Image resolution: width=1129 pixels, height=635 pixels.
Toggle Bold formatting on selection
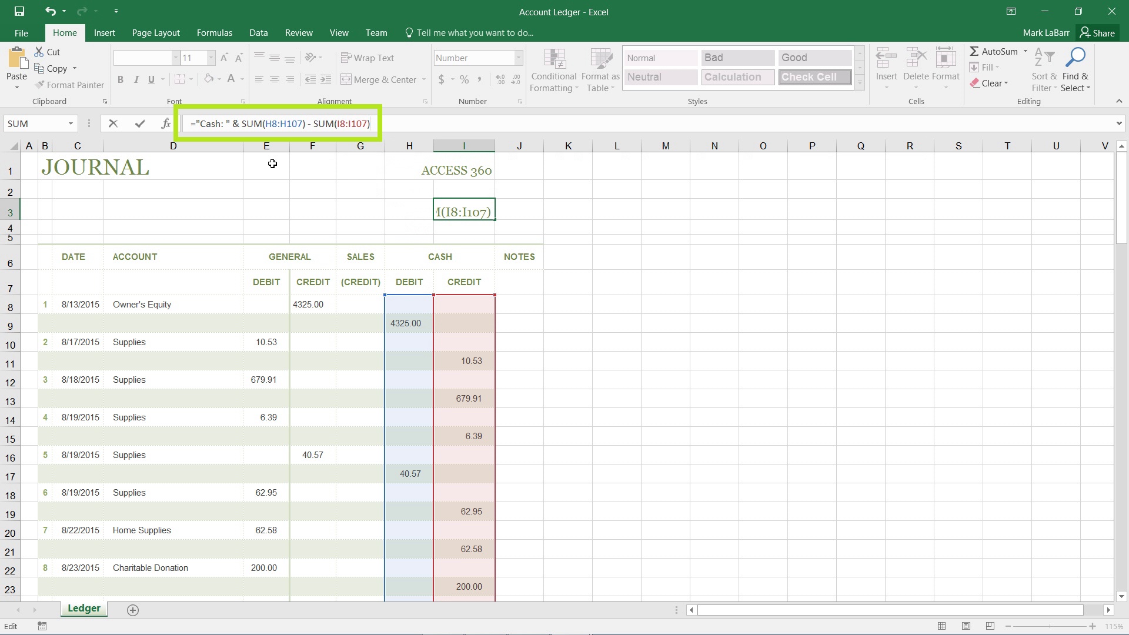pyautogui.click(x=120, y=79)
